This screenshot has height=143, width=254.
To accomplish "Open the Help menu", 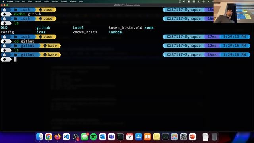I will [x=81, y=2].
